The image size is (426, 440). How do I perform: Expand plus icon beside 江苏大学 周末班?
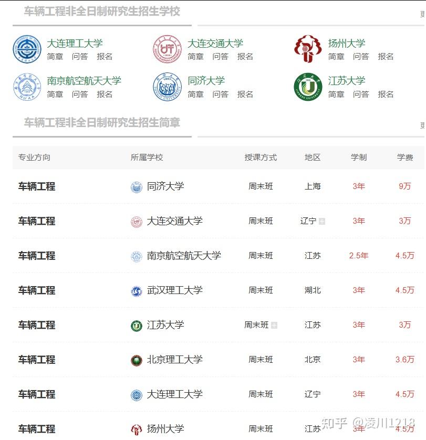[x=274, y=325]
